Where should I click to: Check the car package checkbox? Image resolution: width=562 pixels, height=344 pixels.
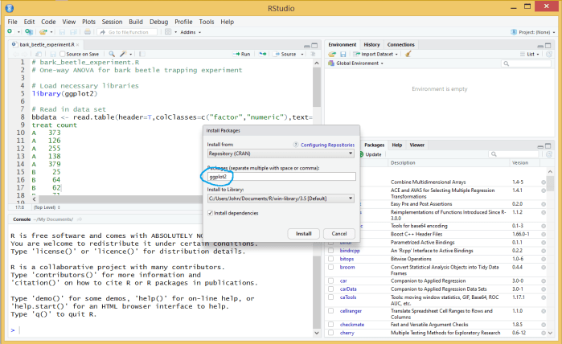[x=330, y=281]
